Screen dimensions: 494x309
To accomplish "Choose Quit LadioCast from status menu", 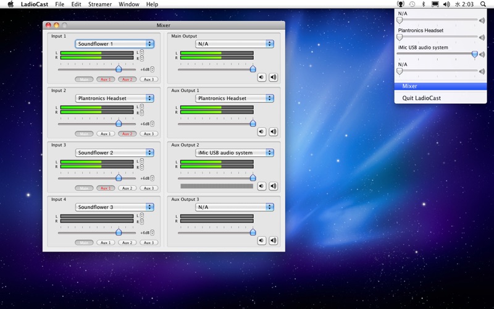I will pos(440,98).
